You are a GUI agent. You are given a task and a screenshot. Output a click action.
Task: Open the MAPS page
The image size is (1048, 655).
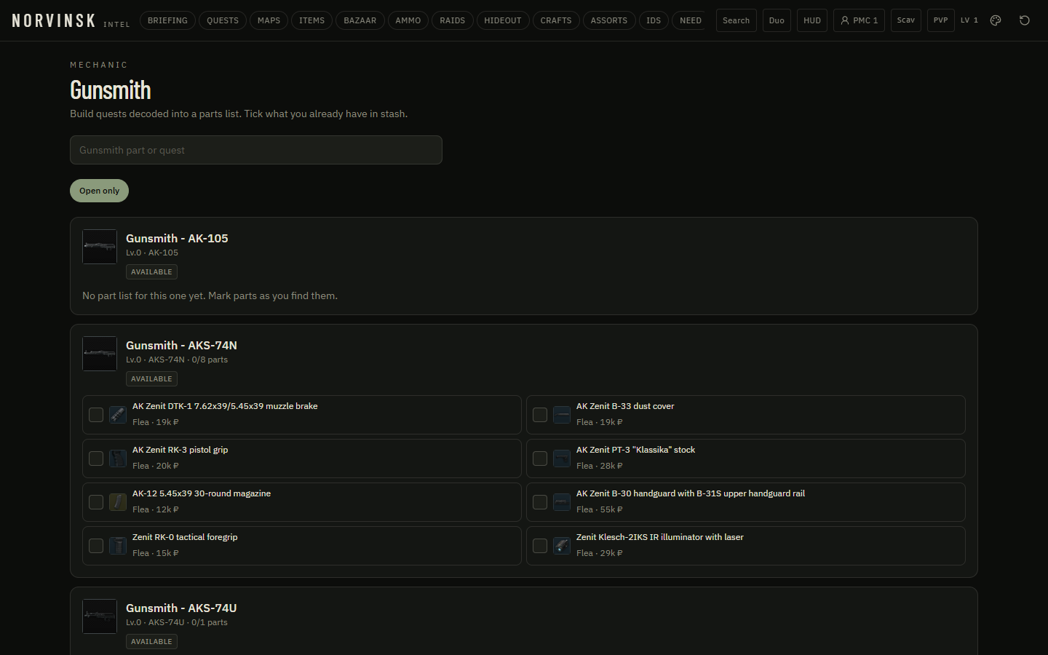pos(269,20)
